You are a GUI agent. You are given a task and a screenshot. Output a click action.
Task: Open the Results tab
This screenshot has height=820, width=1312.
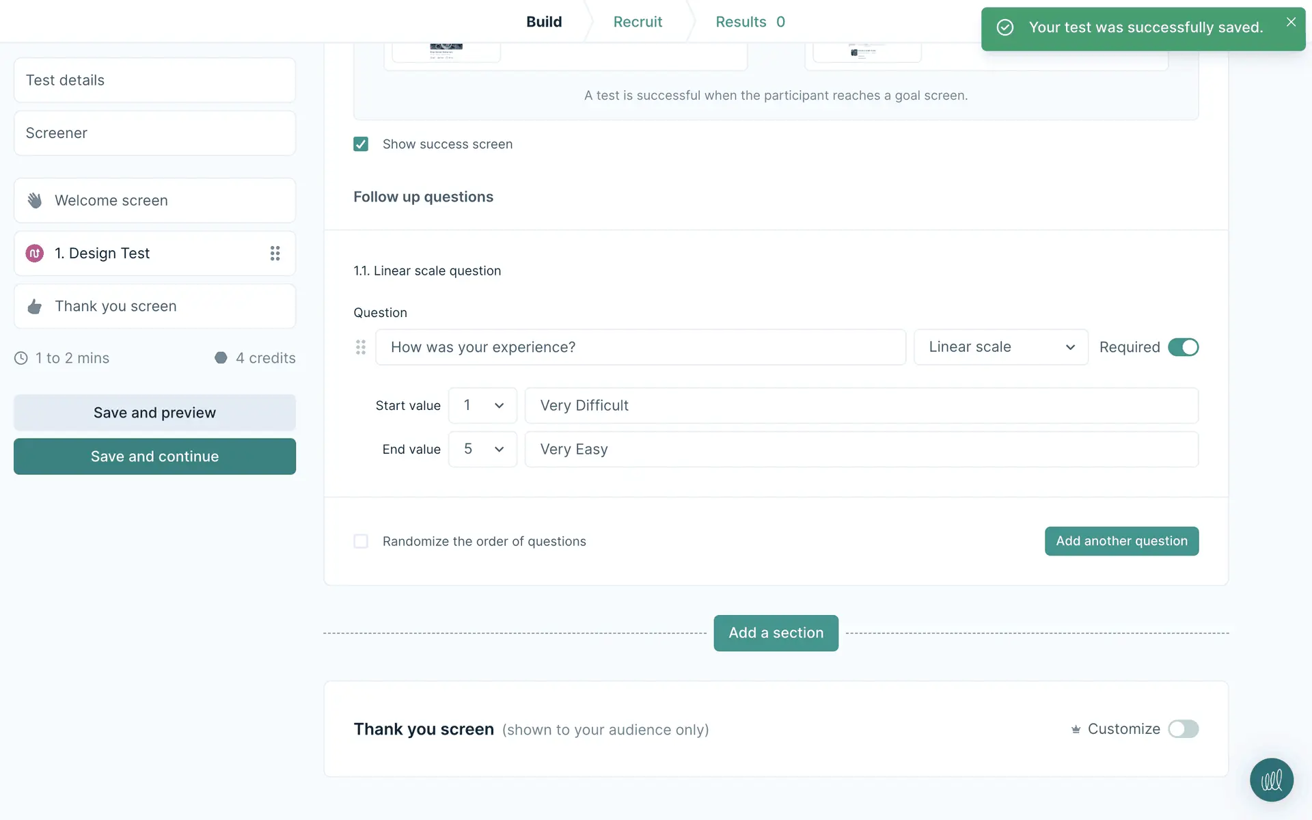(x=750, y=22)
